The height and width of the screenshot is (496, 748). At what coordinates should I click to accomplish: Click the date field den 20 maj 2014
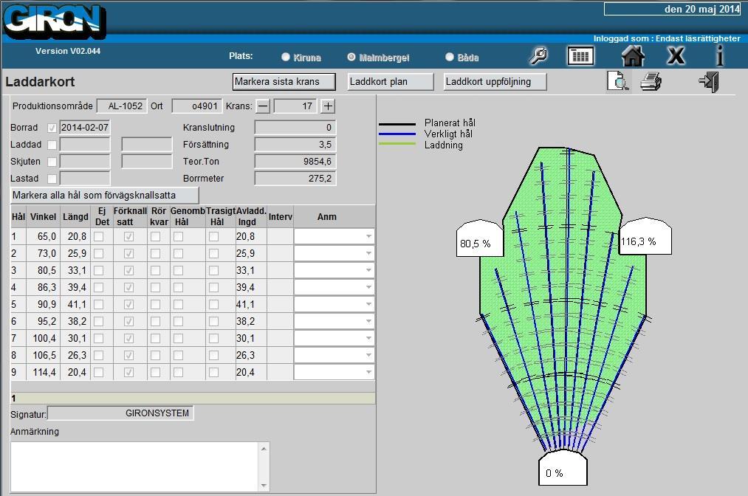[672, 9]
